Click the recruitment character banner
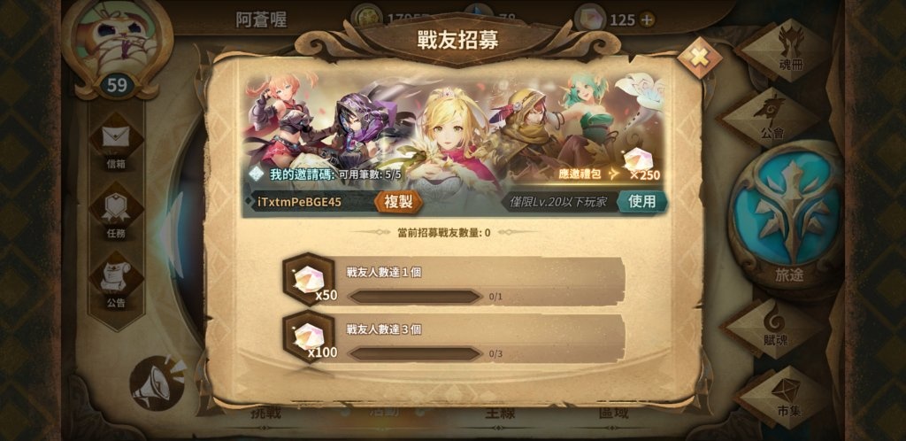This screenshot has width=906, height=441. click(455, 130)
